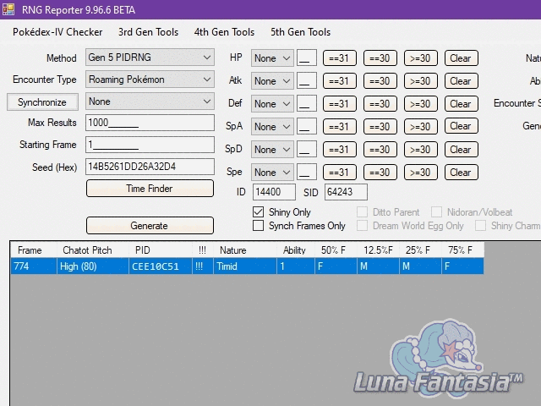Sort by the Chatot Pitch column header
The height and width of the screenshot is (406, 541).
[x=92, y=250]
